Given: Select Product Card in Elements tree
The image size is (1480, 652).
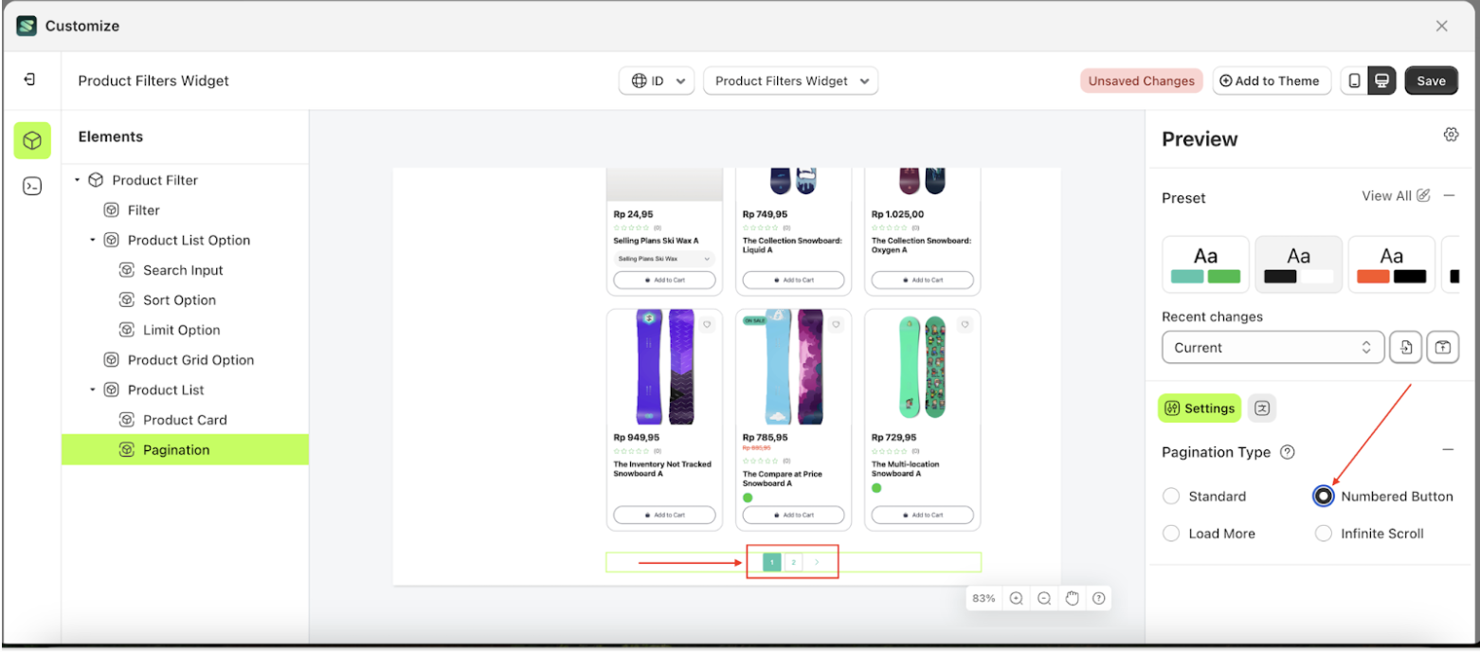Looking at the screenshot, I should (x=185, y=420).
